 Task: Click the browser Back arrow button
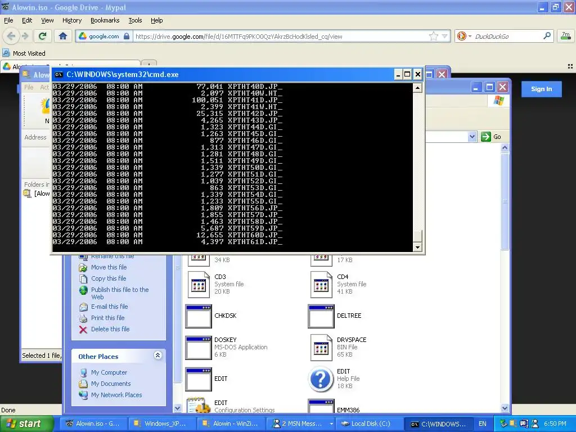coord(11,36)
